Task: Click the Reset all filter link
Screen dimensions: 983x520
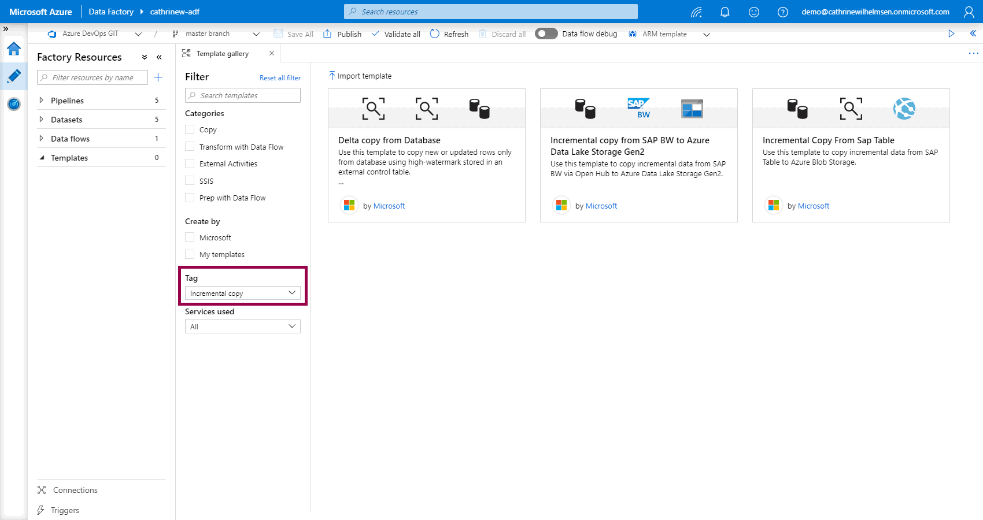Action: click(280, 77)
